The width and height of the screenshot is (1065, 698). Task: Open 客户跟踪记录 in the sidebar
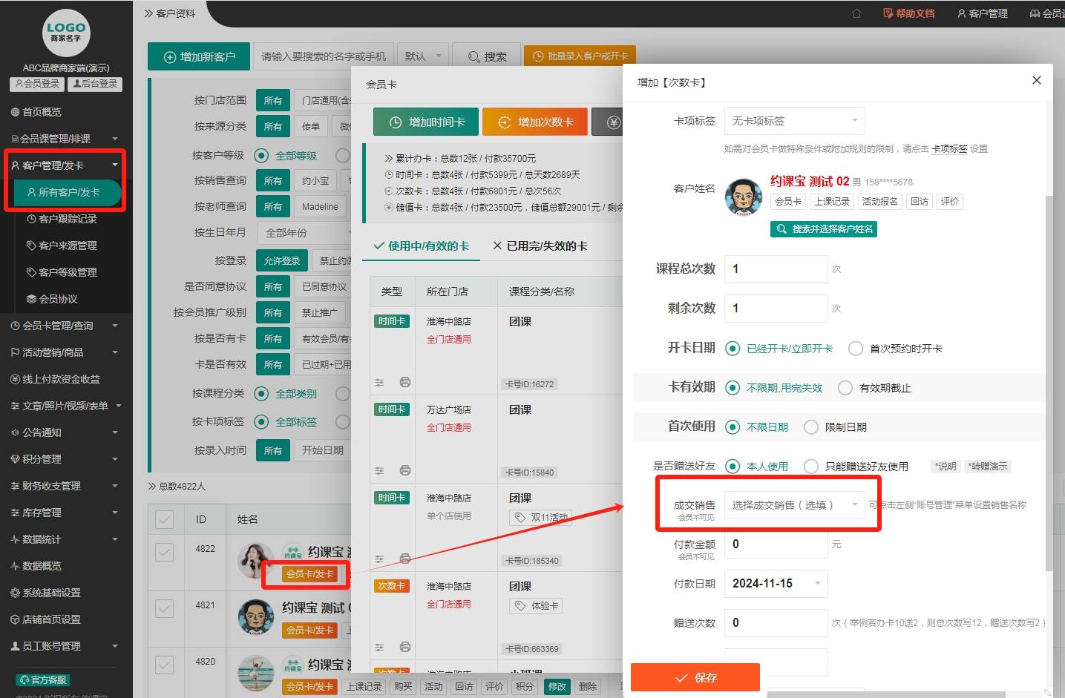tap(68, 219)
